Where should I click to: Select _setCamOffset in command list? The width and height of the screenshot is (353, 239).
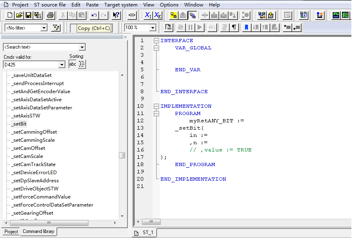click(x=28, y=148)
